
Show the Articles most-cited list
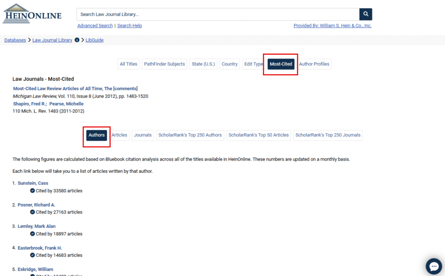119,135
